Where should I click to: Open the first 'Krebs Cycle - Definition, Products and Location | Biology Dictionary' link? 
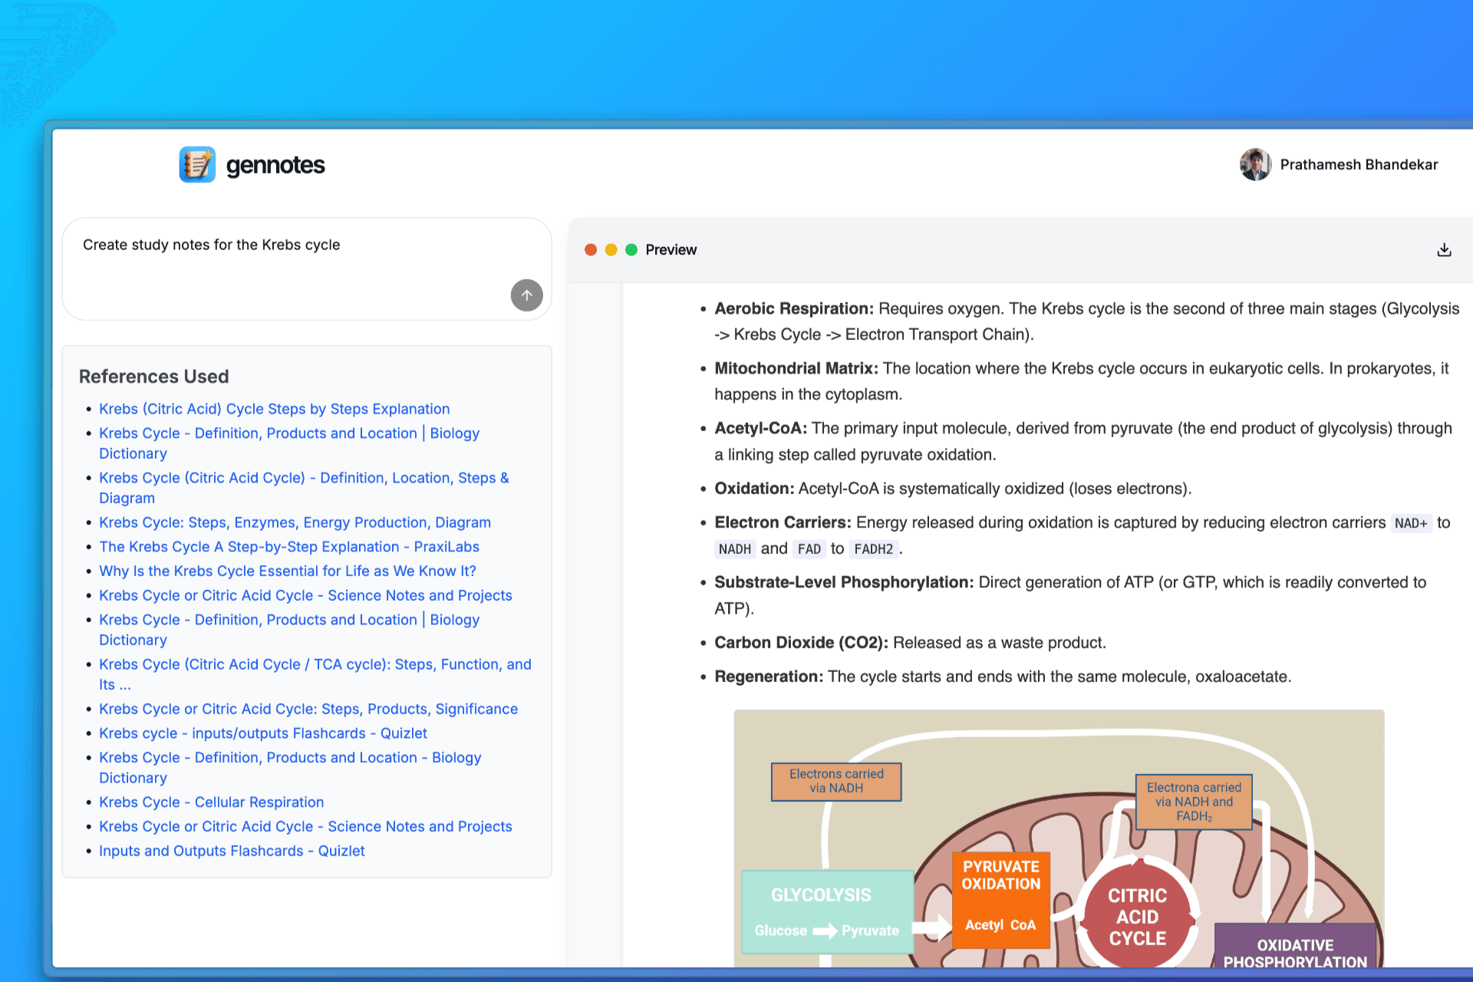pyautogui.click(x=289, y=443)
